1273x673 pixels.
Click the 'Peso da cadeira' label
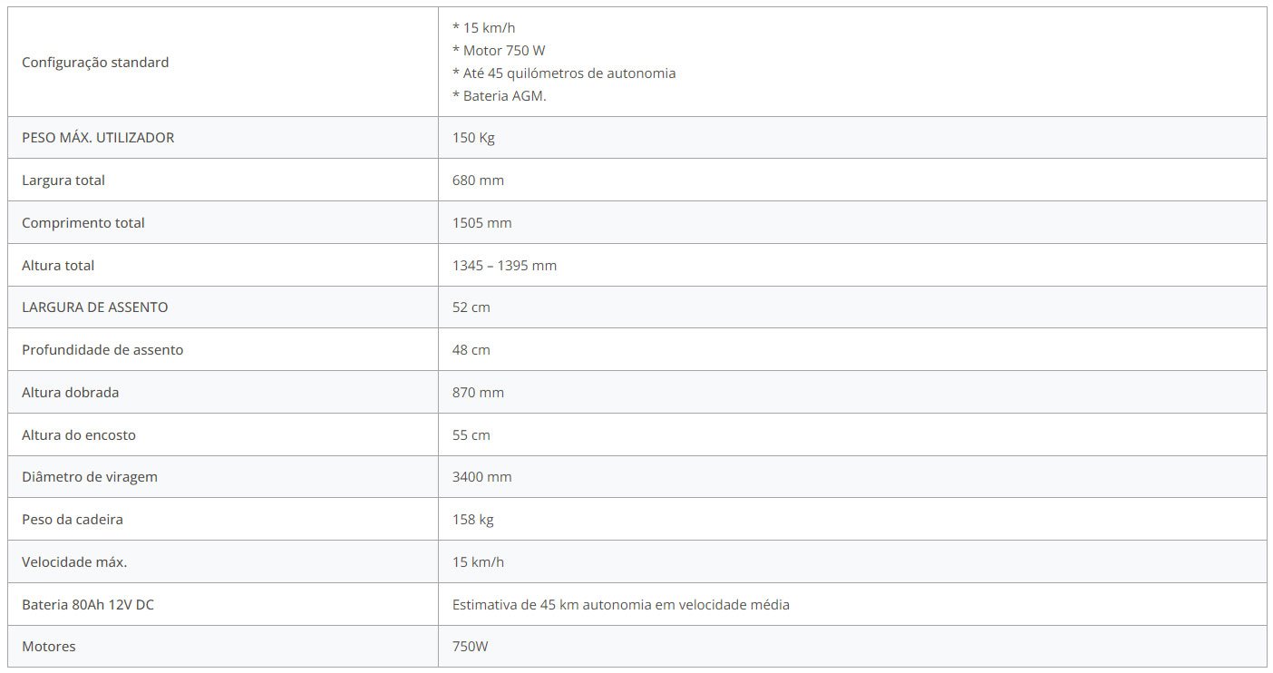coord(73,520)
